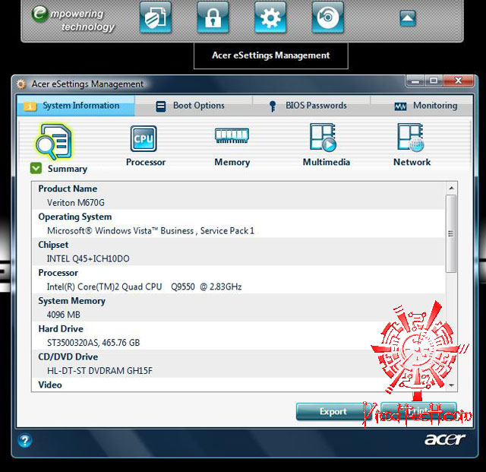The width and height of the screenshot is (486, 472).
Task: Open help with the question mark icon
Action: [25, 440]
